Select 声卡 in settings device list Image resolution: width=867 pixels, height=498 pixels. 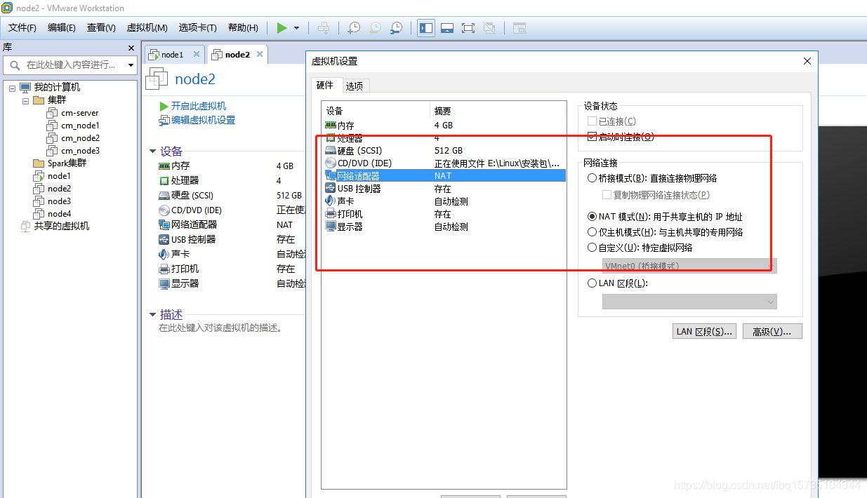pos(444,201)
